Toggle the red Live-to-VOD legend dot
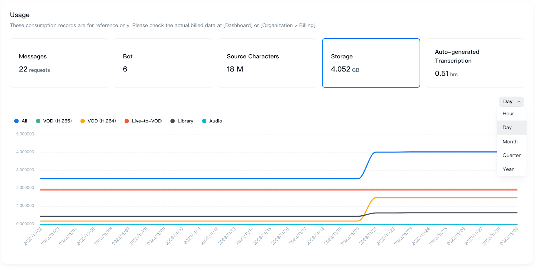535x267 pixels. pos(127,121)
